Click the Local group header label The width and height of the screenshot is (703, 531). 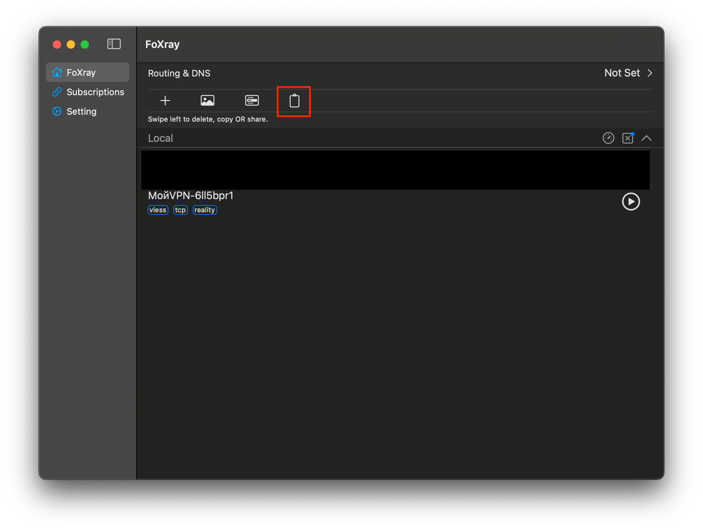[160, 138]
